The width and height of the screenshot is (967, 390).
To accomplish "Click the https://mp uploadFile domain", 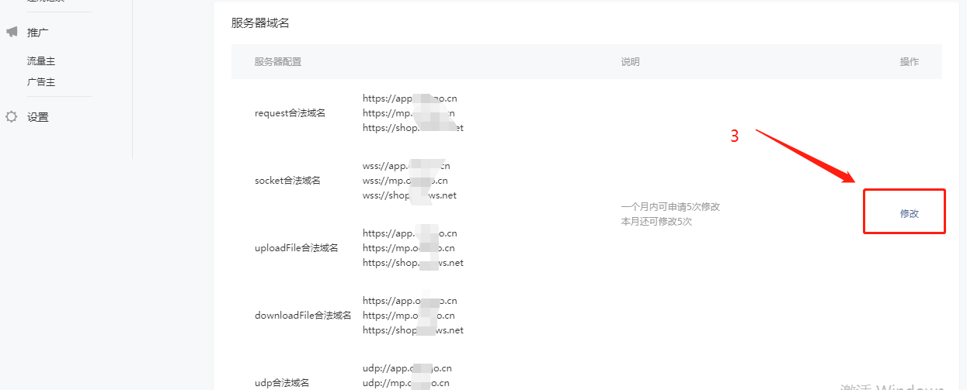I will coord(409,248).
